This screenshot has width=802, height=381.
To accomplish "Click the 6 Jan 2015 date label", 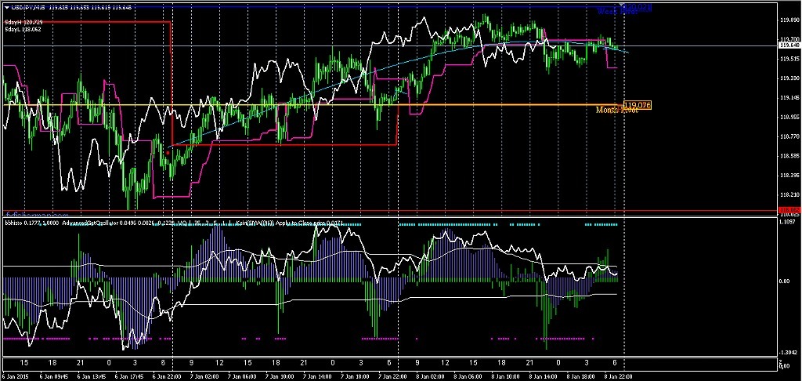I will 16,376.
